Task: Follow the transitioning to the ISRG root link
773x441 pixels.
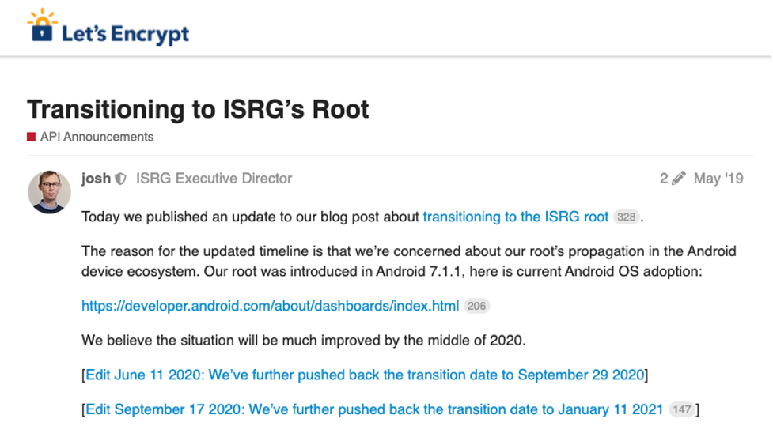Action: coord(516,217)
